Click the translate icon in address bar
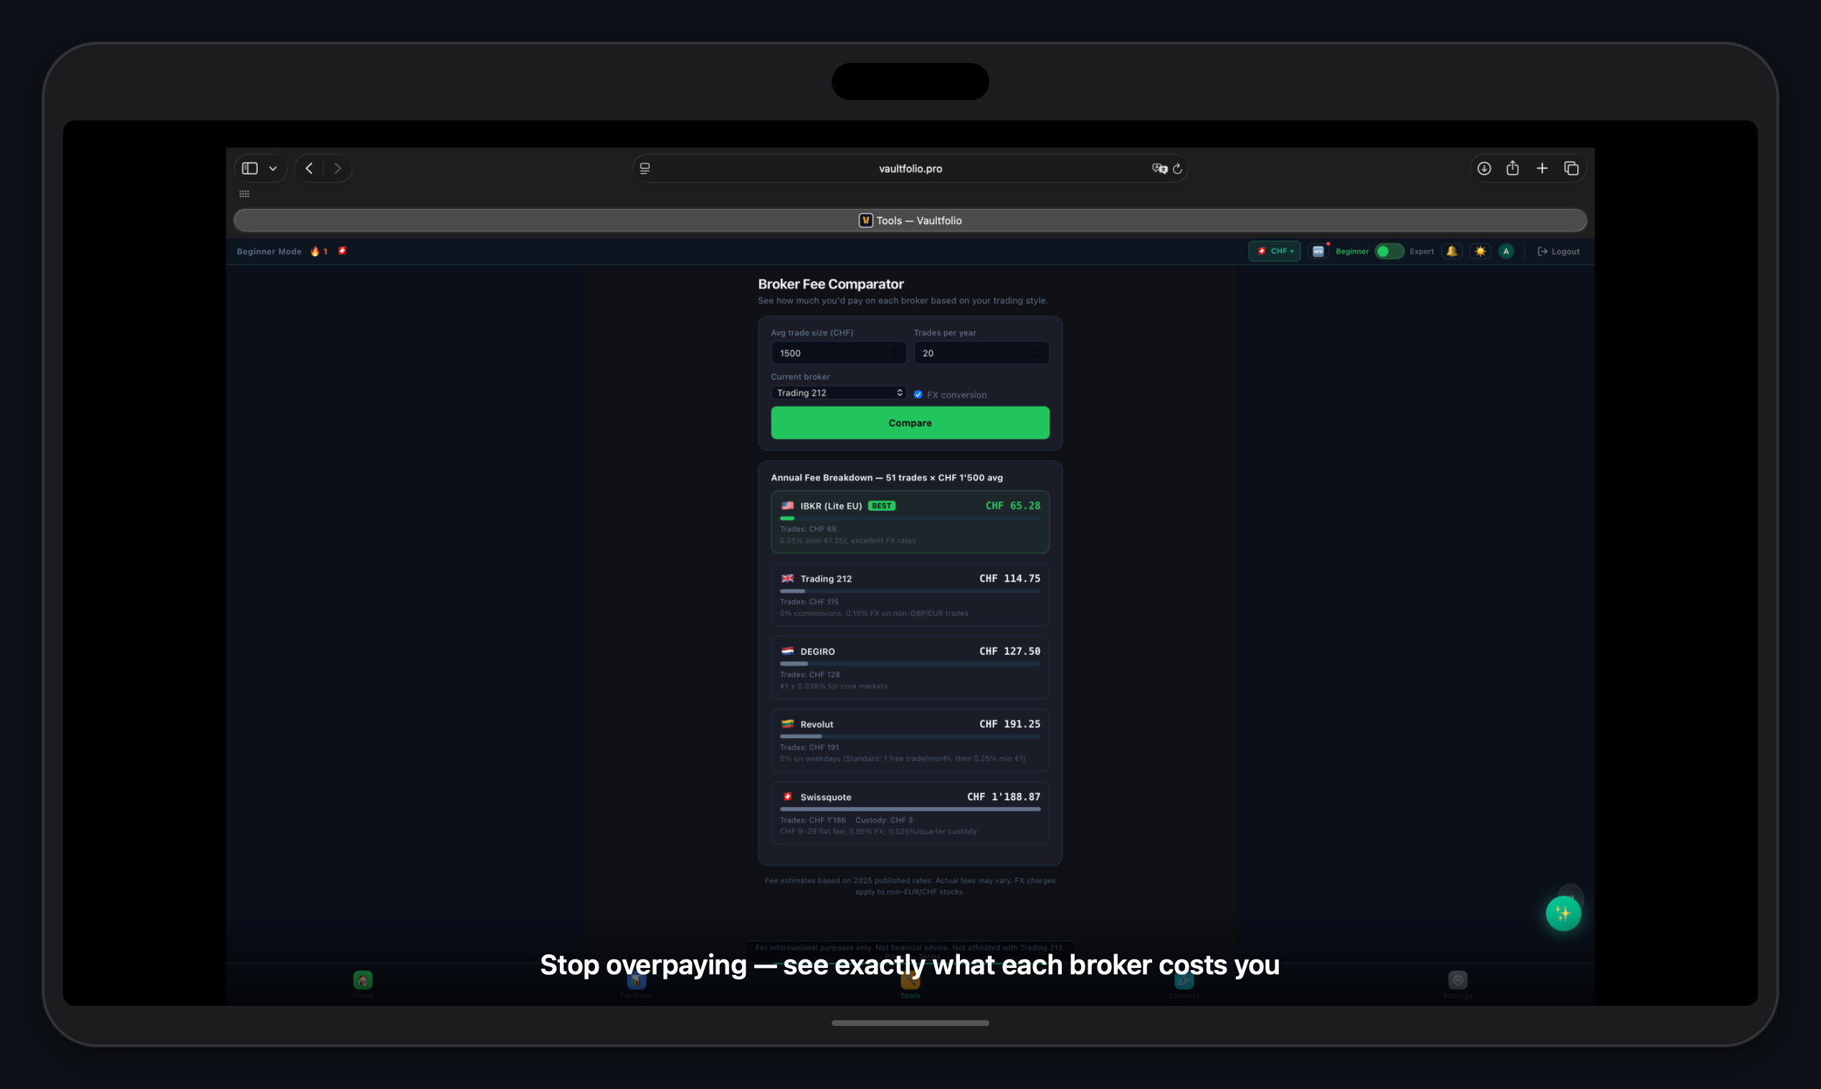1821x1089 pixels. click(1159, 169)
